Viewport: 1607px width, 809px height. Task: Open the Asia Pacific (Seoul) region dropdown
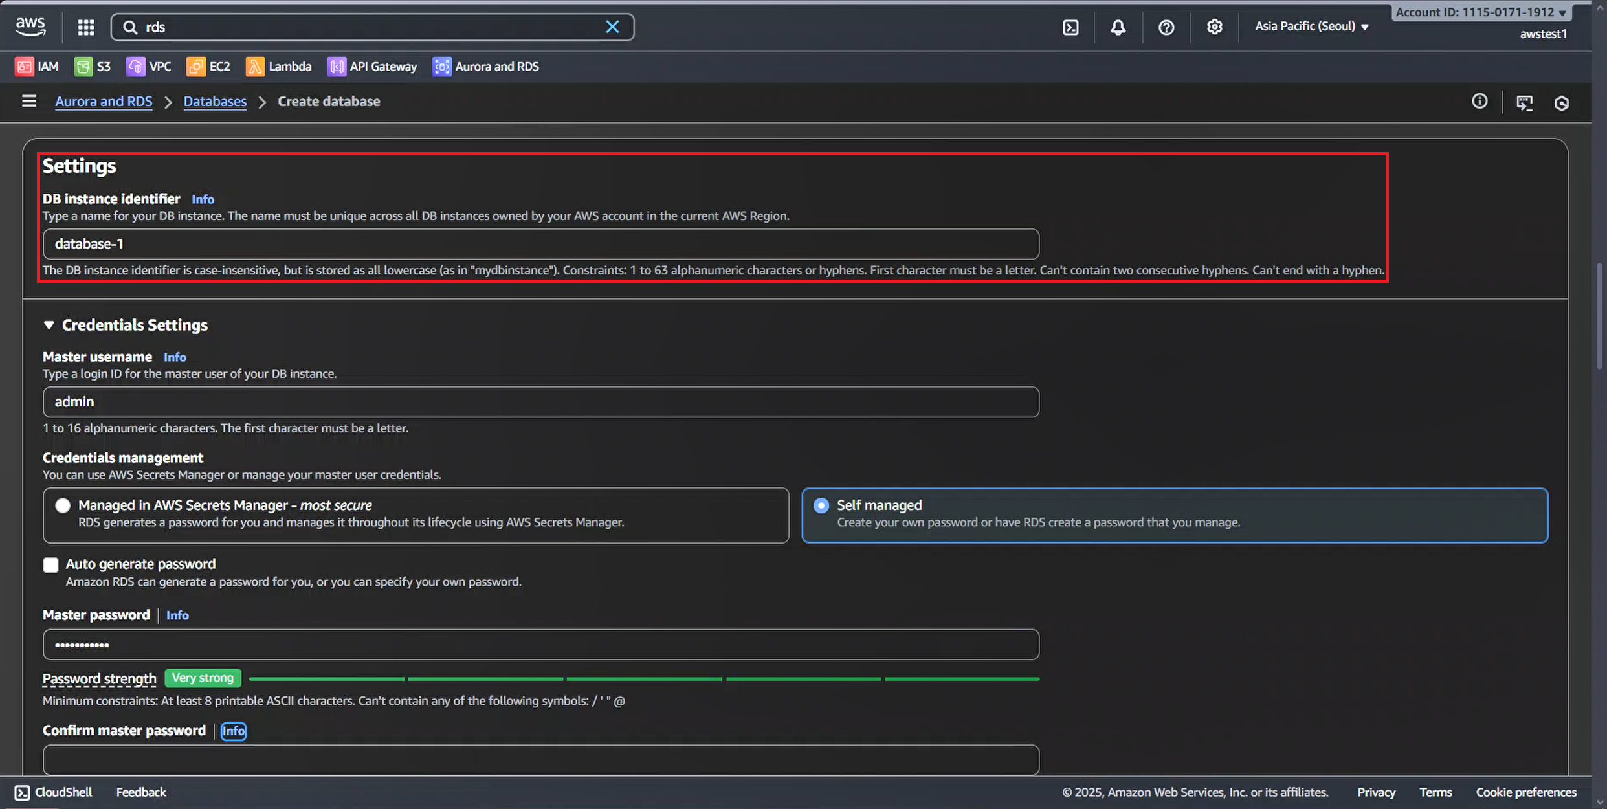[1311, 27]
